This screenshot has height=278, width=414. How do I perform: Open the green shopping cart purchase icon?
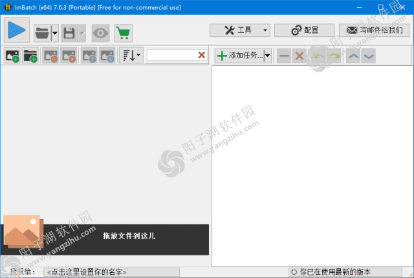coord(124,33)
